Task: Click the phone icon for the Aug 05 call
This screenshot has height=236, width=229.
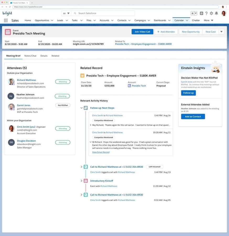Action: 86,195
